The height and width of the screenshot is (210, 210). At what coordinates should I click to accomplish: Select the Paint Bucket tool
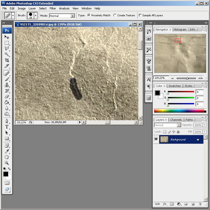[x=7, y=102]
